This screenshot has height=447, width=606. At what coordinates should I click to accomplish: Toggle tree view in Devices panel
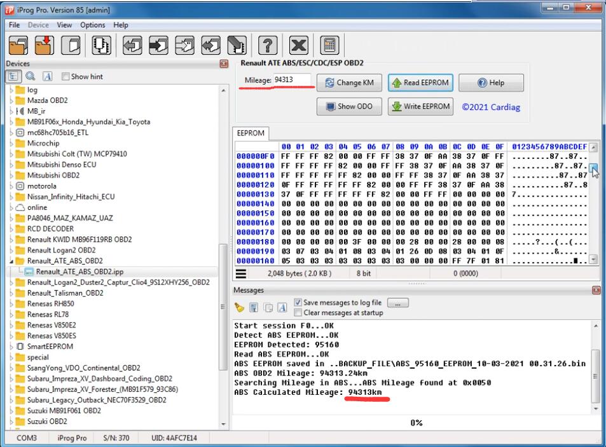(13, 76)
